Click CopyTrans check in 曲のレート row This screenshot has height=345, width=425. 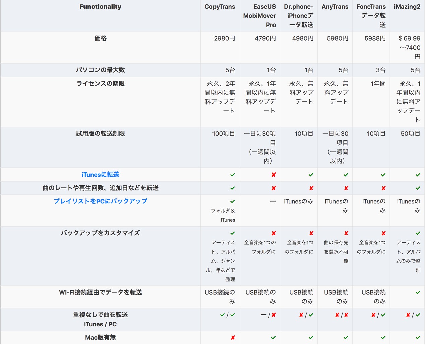[x=232, y=188]
